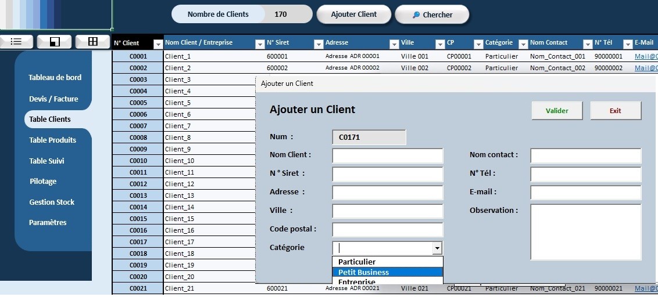The image size is (658, 297).
Task: Click the N° Tél input field in form
Action: point(586,174)
